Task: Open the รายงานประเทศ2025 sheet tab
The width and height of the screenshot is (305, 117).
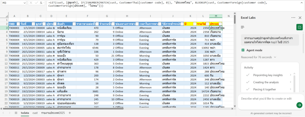Action: pos(53,113)
